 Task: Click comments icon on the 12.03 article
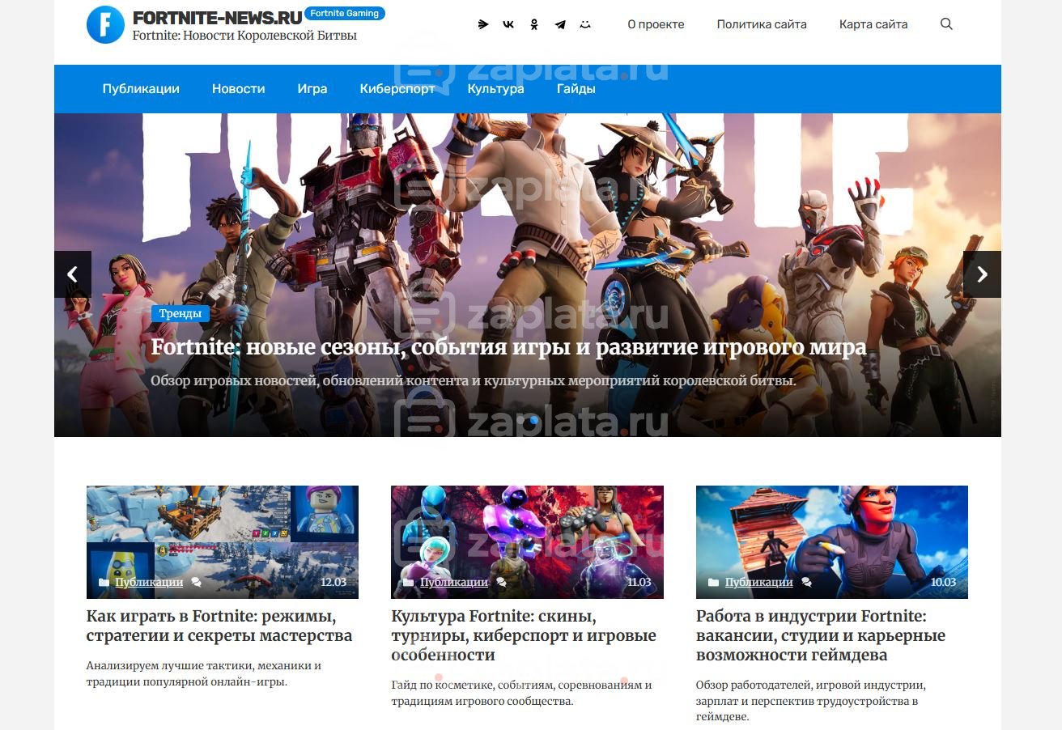pyautogui.click(x=196, y=582)
